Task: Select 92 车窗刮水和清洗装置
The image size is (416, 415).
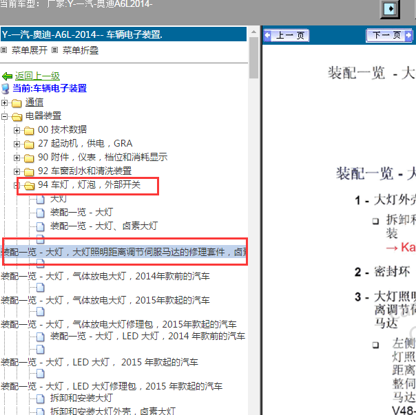Action: (85, 171)
